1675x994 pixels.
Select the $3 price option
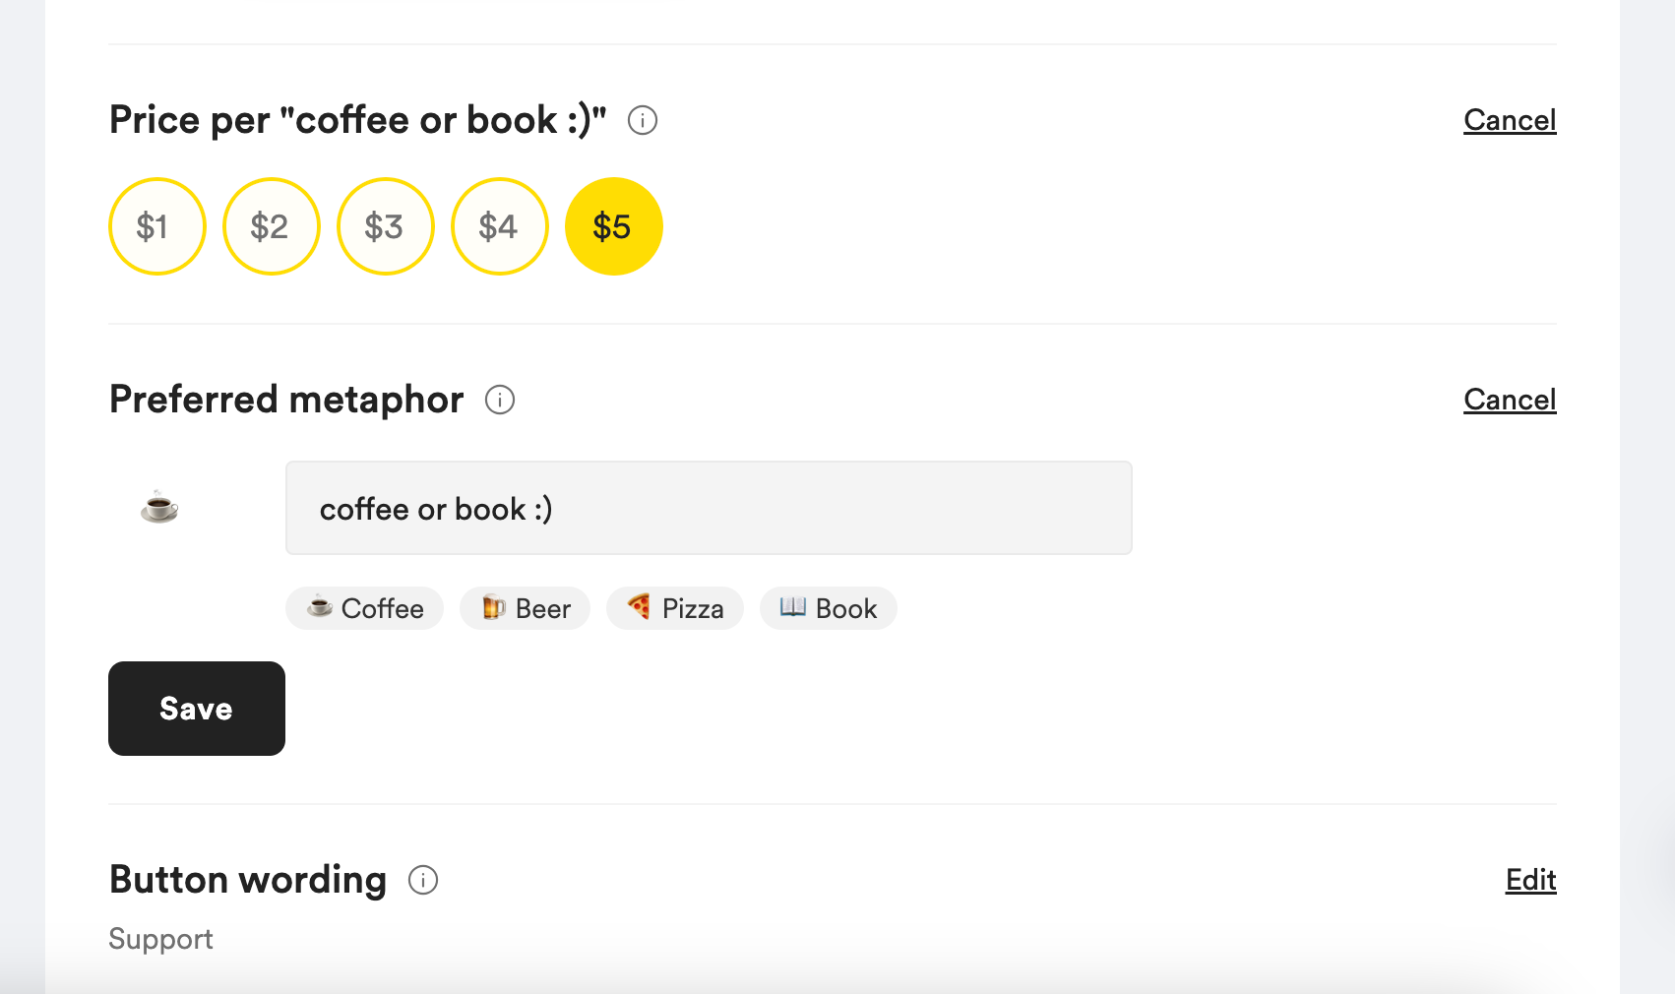[x=385, y=225]
